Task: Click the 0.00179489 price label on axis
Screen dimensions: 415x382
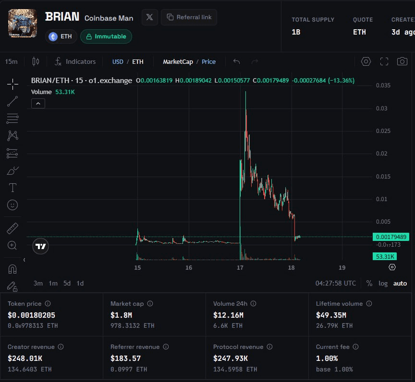Action: (x=391, y=237)
